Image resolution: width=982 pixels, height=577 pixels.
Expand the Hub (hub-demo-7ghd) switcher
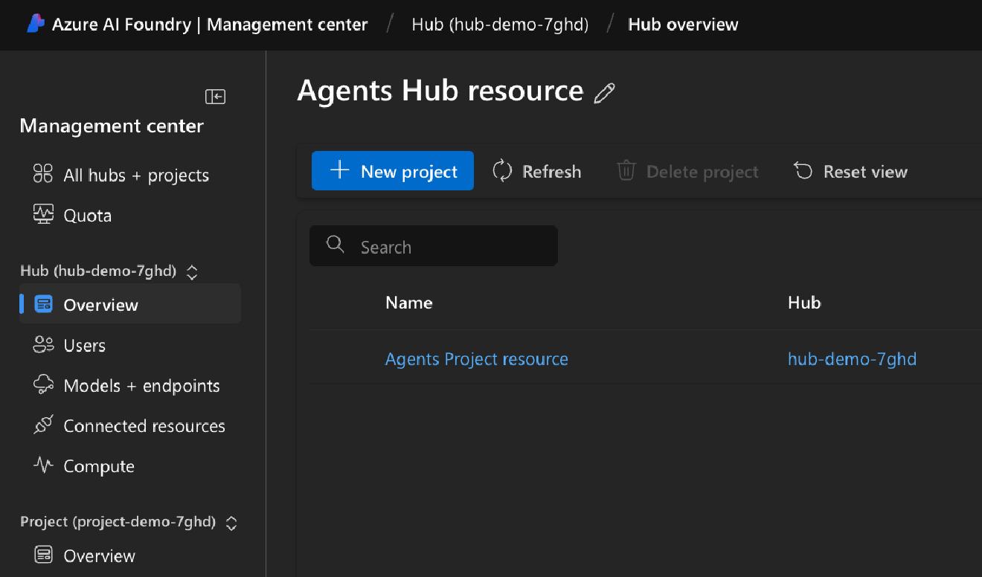[x=191, y=271]
